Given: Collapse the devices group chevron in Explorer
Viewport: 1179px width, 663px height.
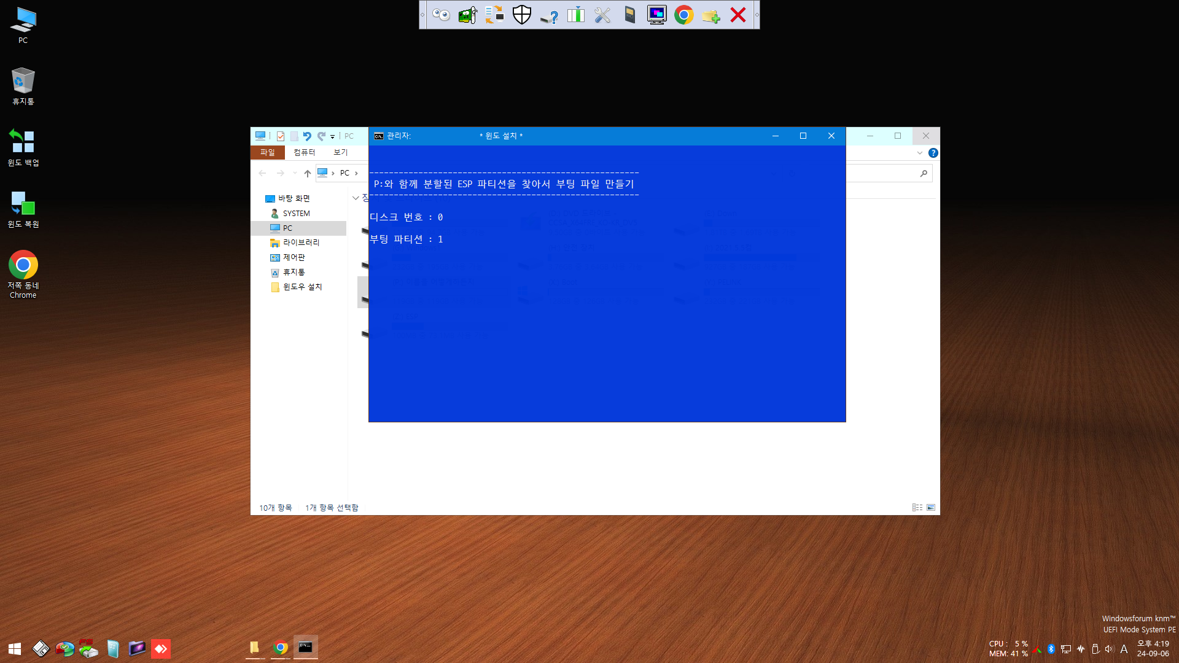Looking at the screenshot, I should click(x=356, y=198).
